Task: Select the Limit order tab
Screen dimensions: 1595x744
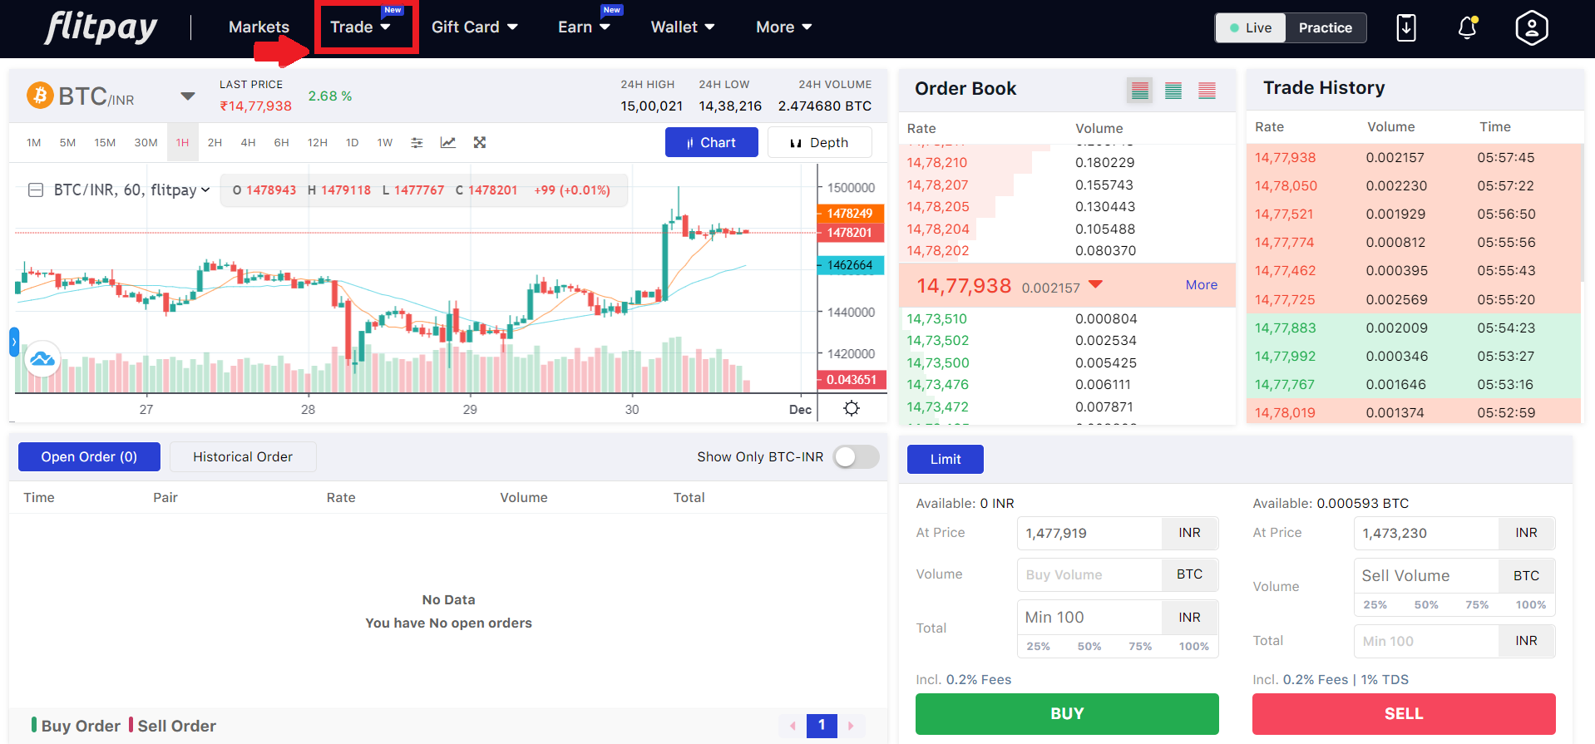Action: [x=946, y=459]
